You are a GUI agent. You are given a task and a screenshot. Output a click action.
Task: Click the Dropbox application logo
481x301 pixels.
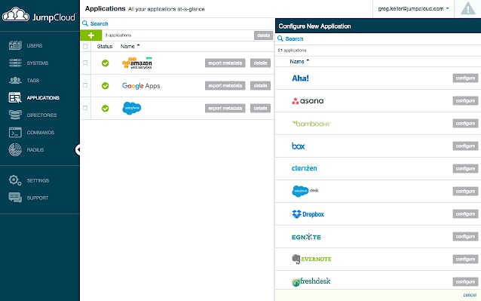[308, 214]
